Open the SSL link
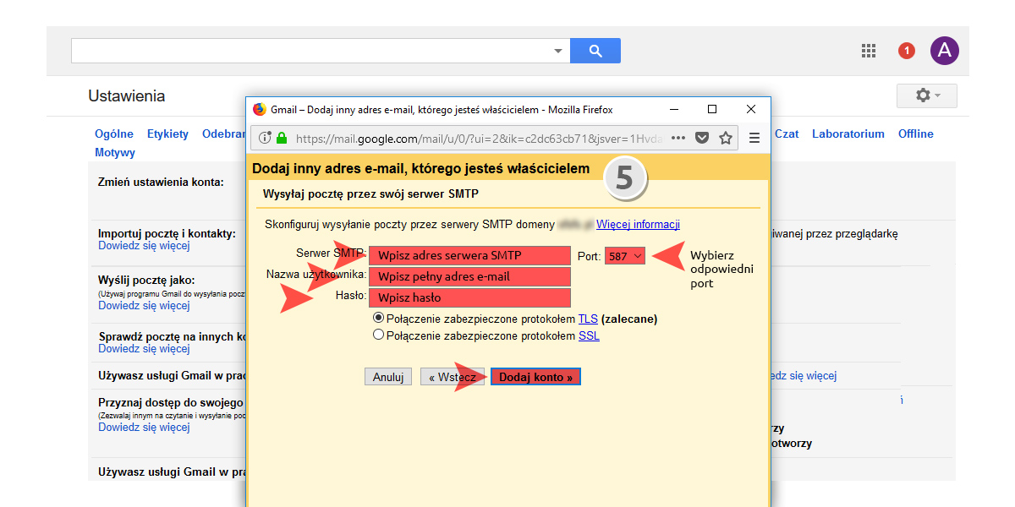 tap(589, 335)
